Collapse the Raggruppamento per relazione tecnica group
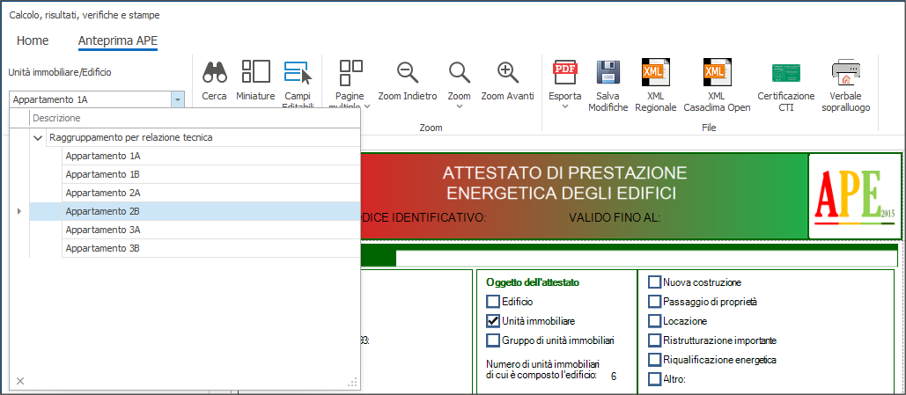 tap(38, 138)
